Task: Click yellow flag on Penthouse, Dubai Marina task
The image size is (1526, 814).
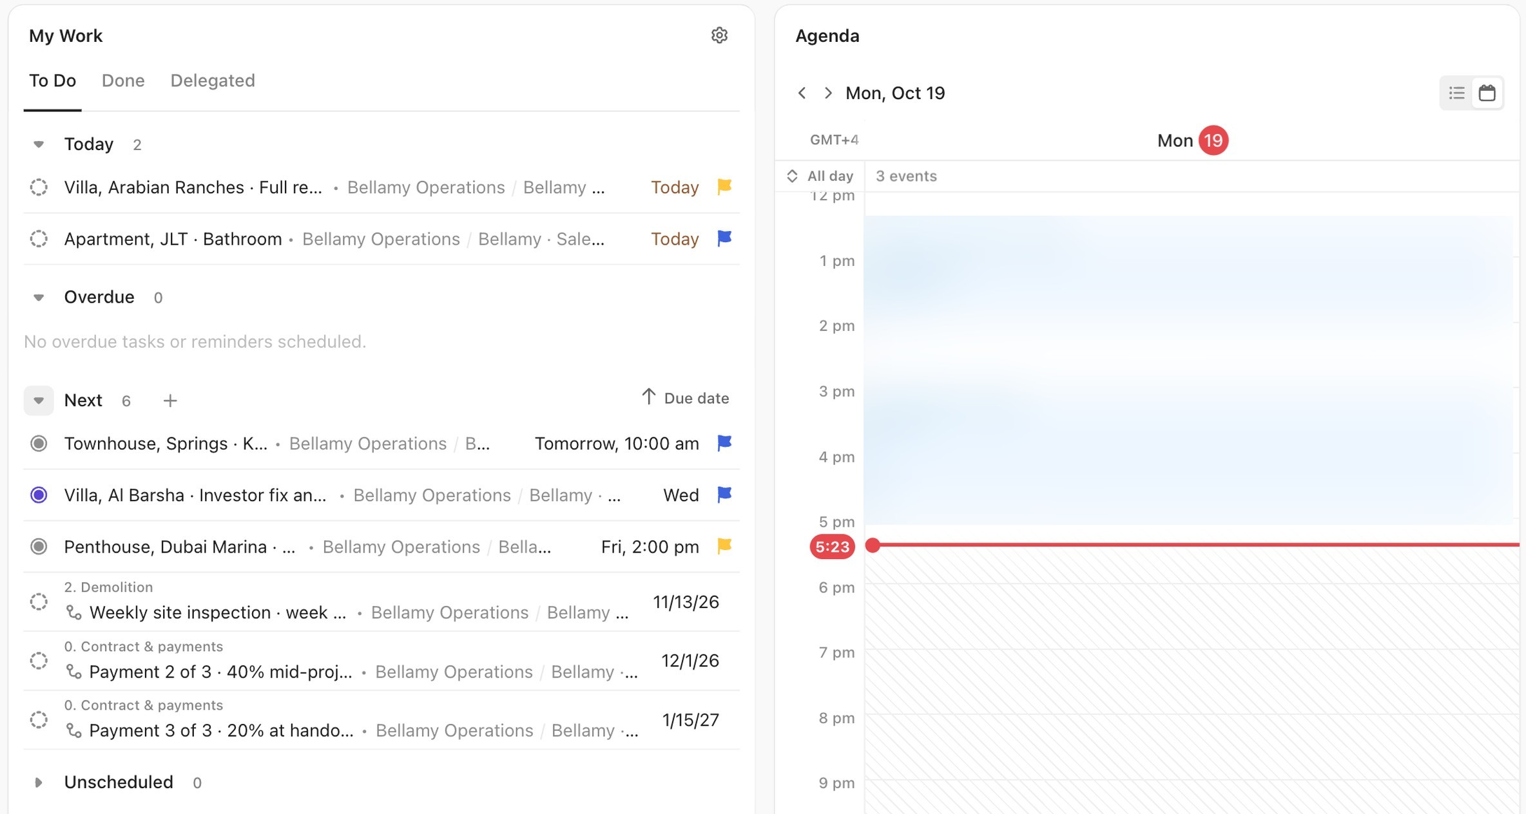Action: click(x=724, y=546)
